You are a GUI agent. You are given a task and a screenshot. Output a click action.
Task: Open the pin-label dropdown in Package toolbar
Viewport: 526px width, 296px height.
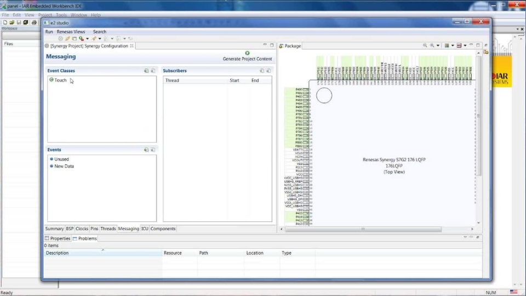(465, 45)
